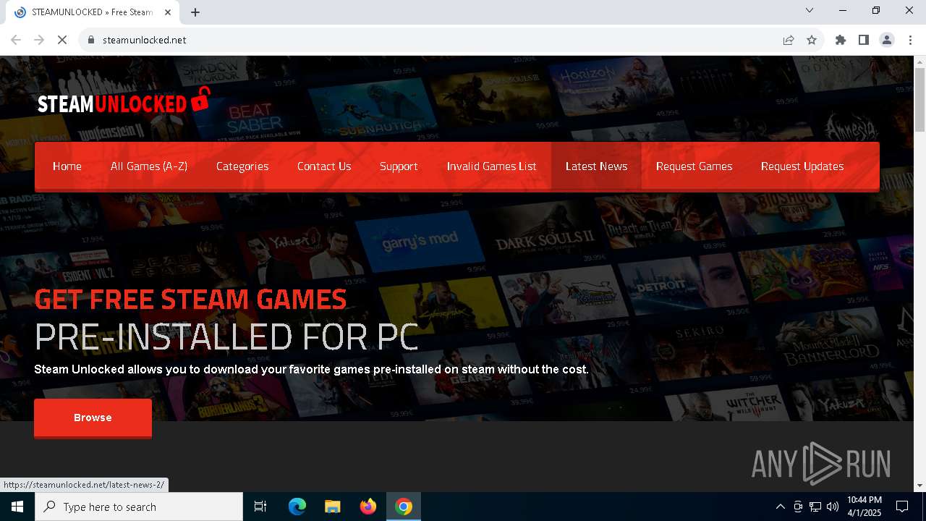The height and width of the screenshot is (521, 926).
Task: Open a new Chrome tab
Action: (195, 12)
